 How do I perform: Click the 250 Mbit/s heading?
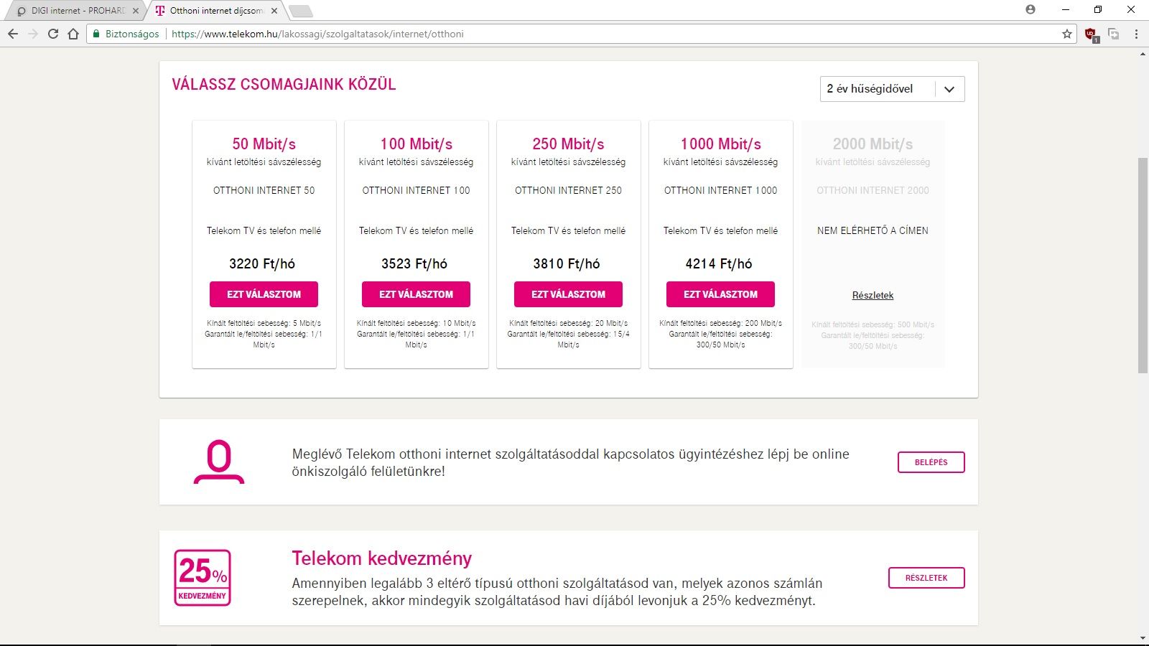click(568, 144)
